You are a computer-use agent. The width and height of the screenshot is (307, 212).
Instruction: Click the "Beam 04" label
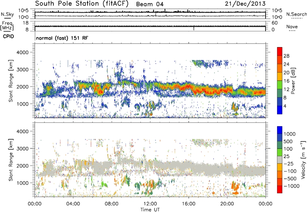[x=150, y=4]
